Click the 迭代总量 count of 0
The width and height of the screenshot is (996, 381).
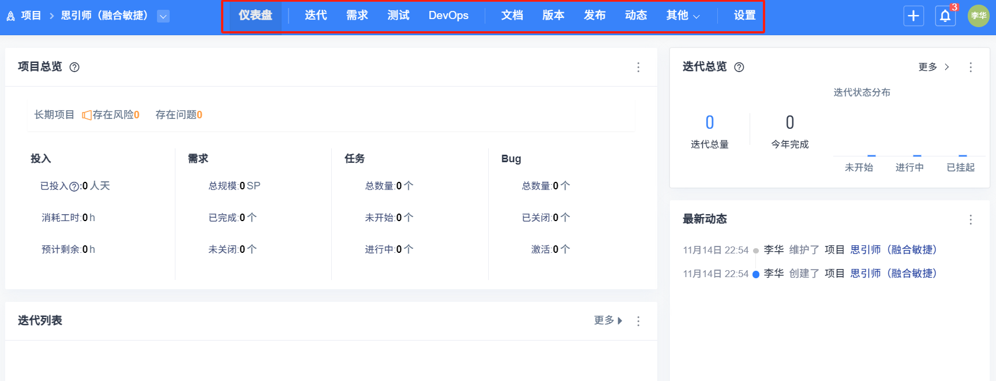pos(710,122)
